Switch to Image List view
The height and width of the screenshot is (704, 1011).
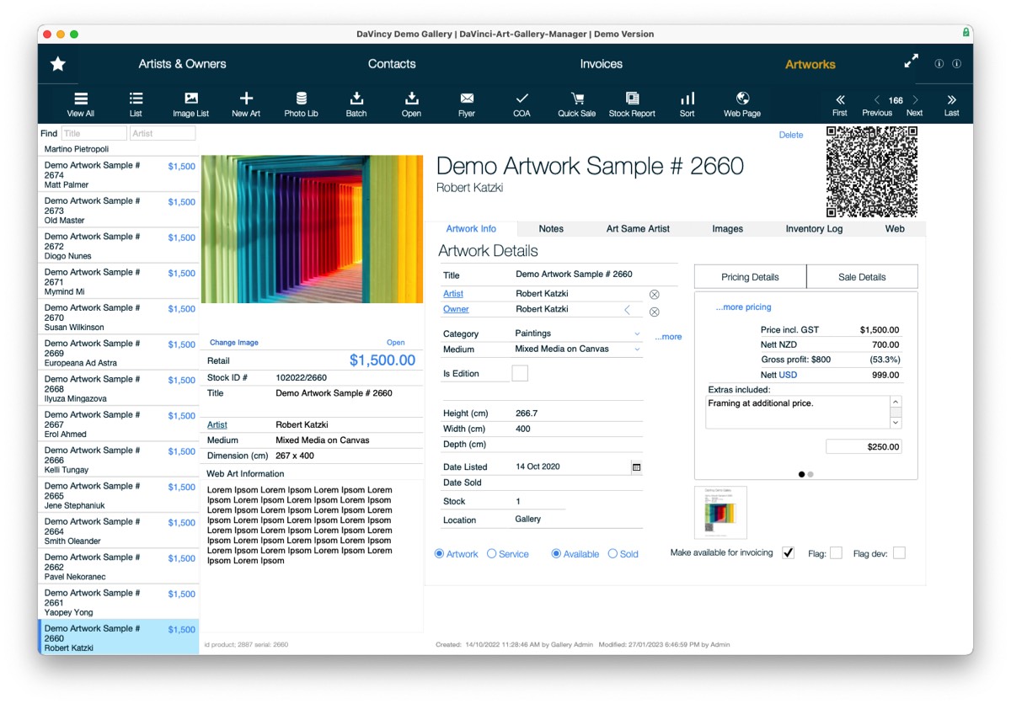tap(190, 103)
